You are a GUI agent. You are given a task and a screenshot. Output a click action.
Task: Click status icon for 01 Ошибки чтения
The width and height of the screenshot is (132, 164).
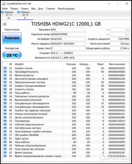point(5,68)
